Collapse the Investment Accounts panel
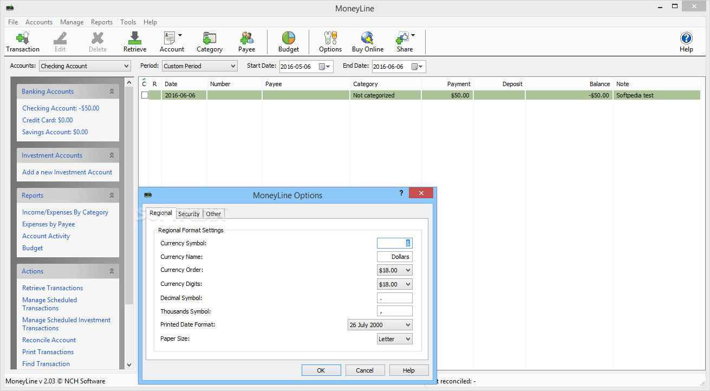This screenshot has width=710, height=391. [x=112, y=155]
